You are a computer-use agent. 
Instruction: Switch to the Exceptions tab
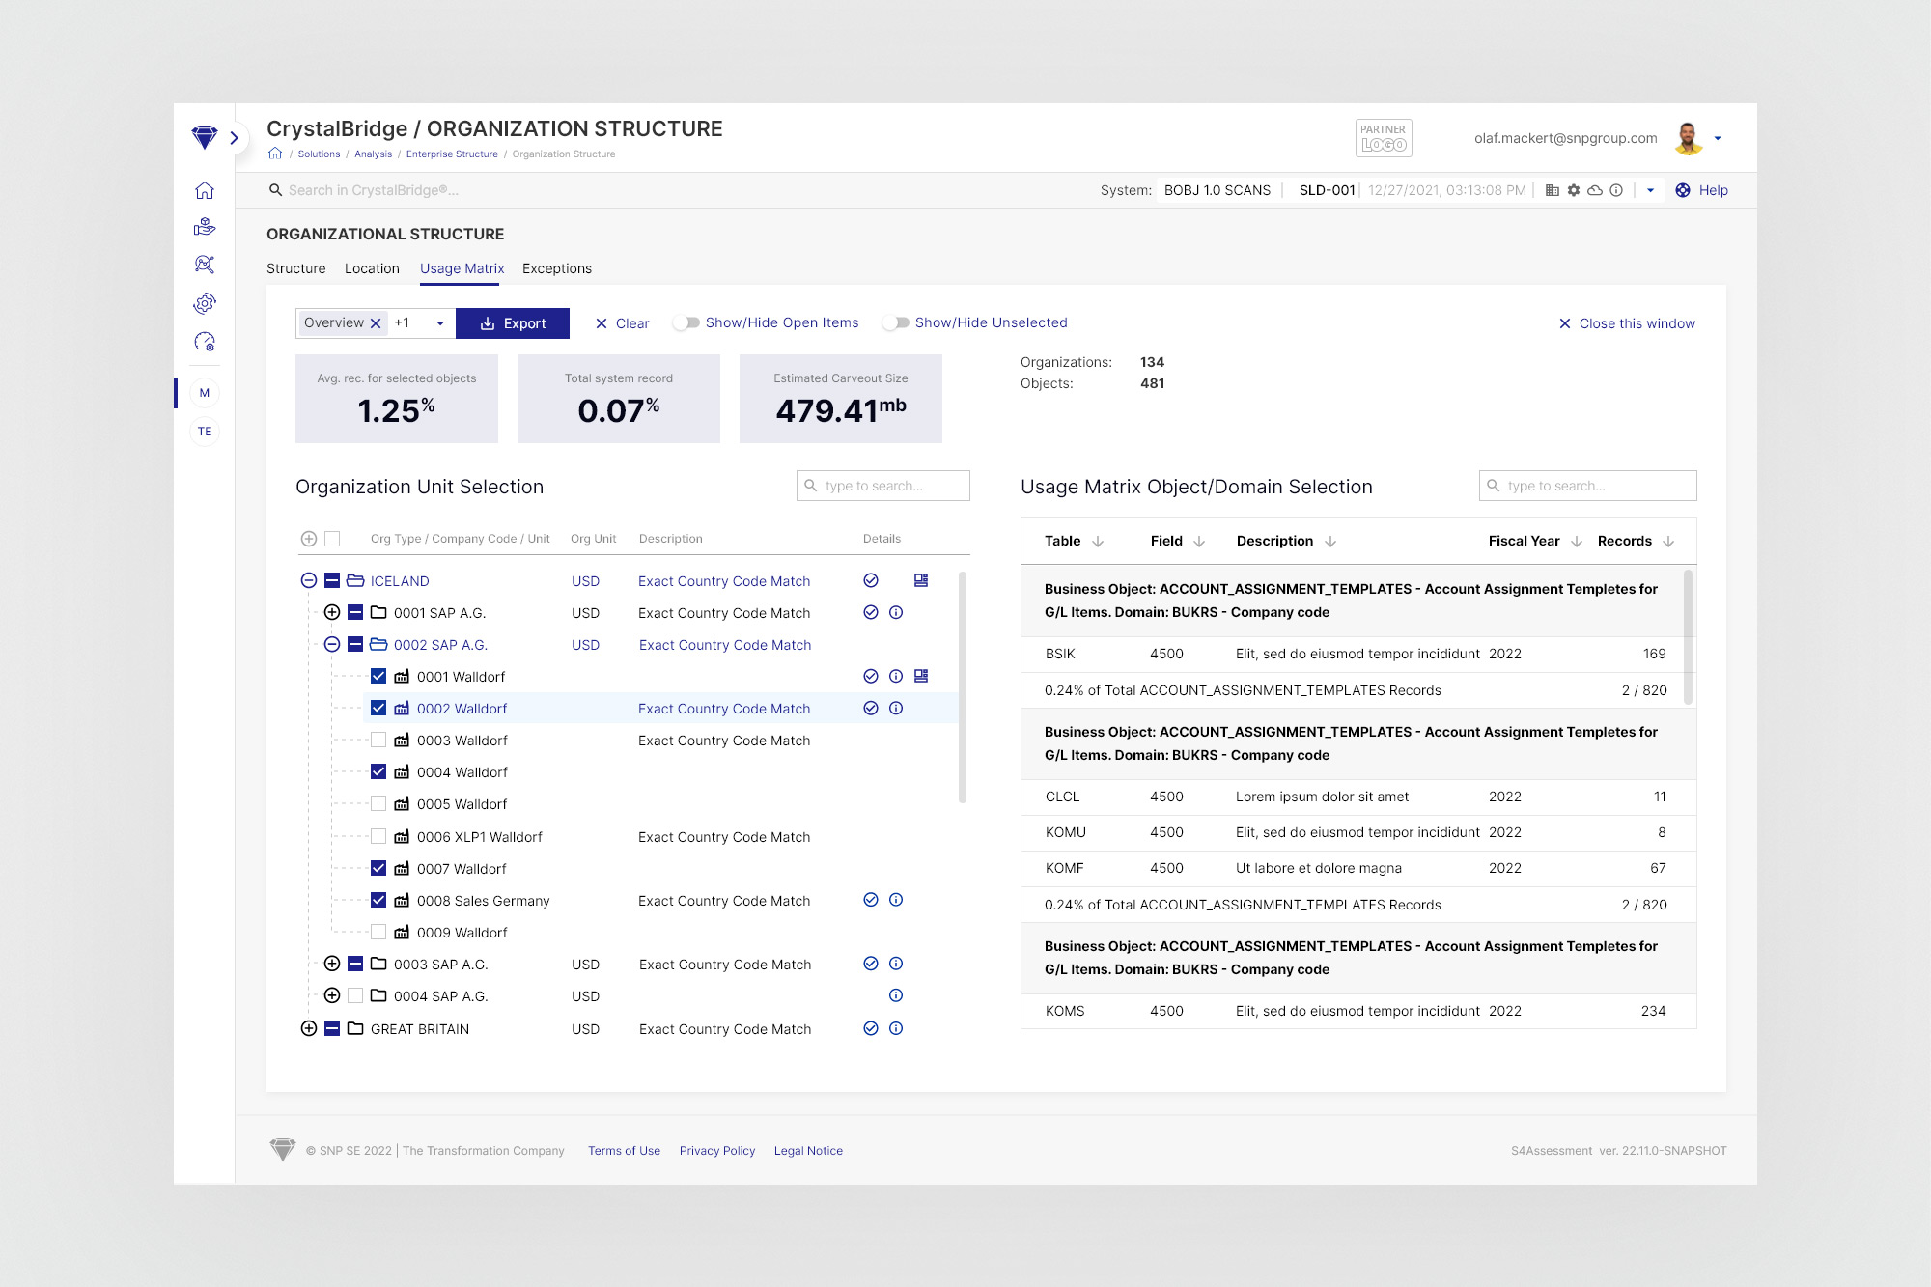tap(556, 268)
